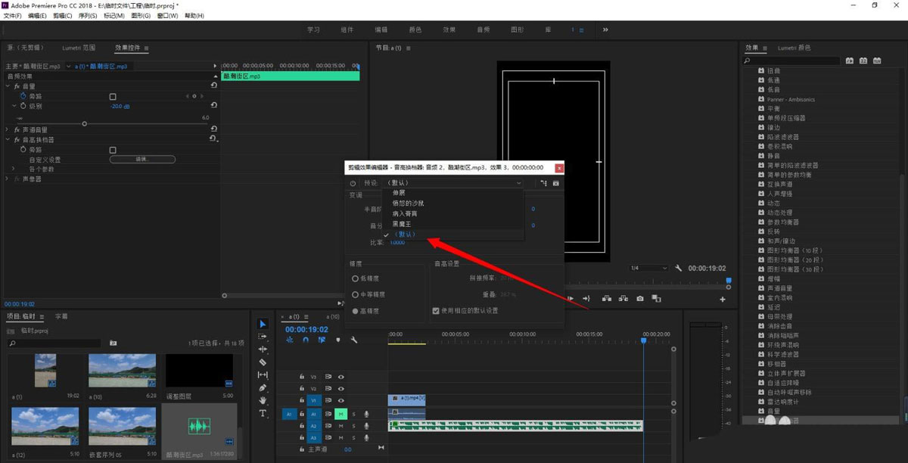Enable the 使用相应的默认设置 checkbox
The height and width of the screenshot is (463, 908).
[435, 310]
